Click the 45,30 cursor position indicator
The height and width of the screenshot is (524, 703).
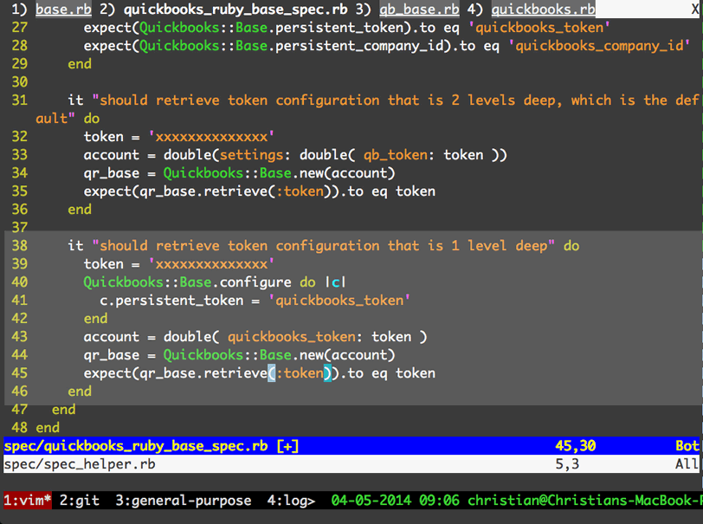click(576, 445)
